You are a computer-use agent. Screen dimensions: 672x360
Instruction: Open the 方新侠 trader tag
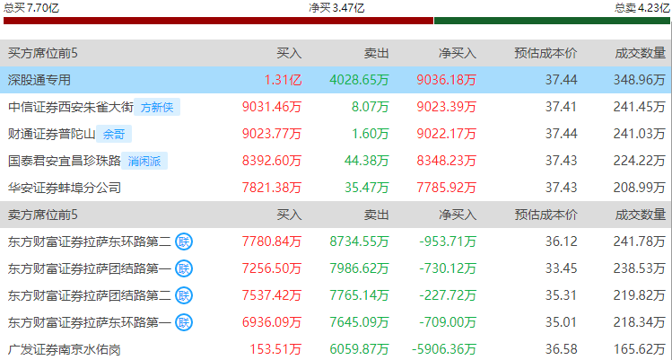(x=157, y=107)
